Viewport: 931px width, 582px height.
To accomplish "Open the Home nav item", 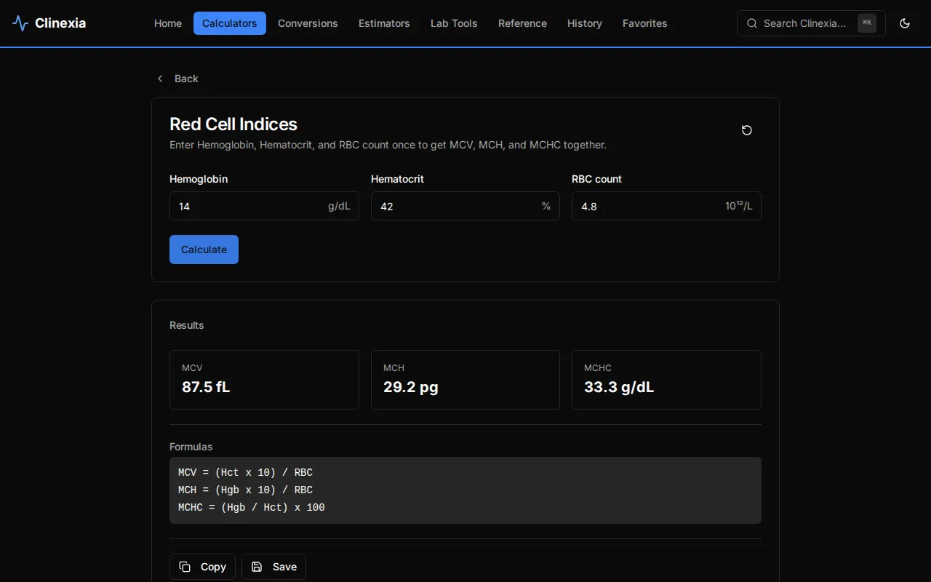I will click(168, 23).
